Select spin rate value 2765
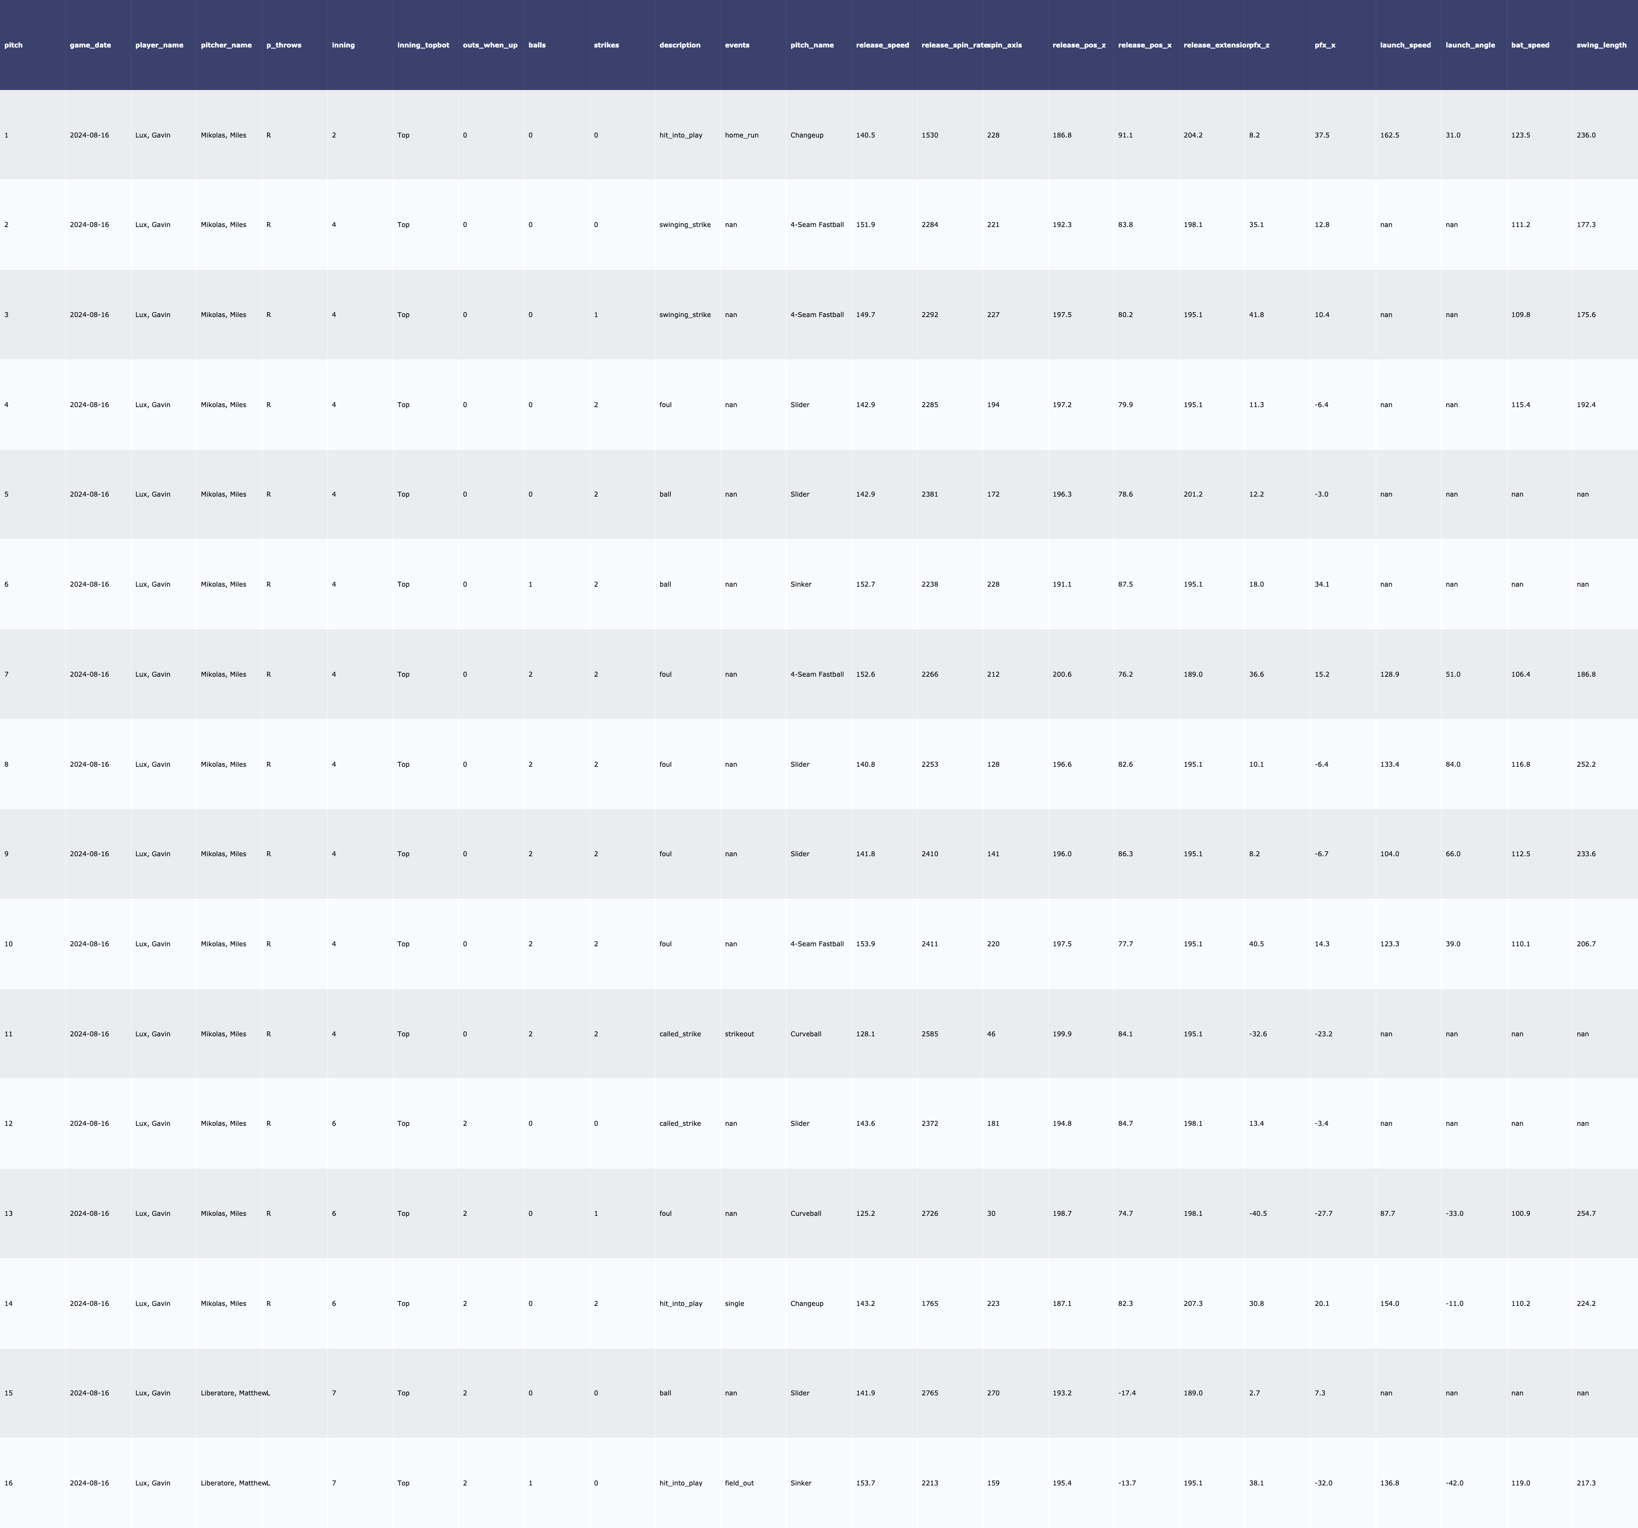1638x1528 pixels. 929,1393
